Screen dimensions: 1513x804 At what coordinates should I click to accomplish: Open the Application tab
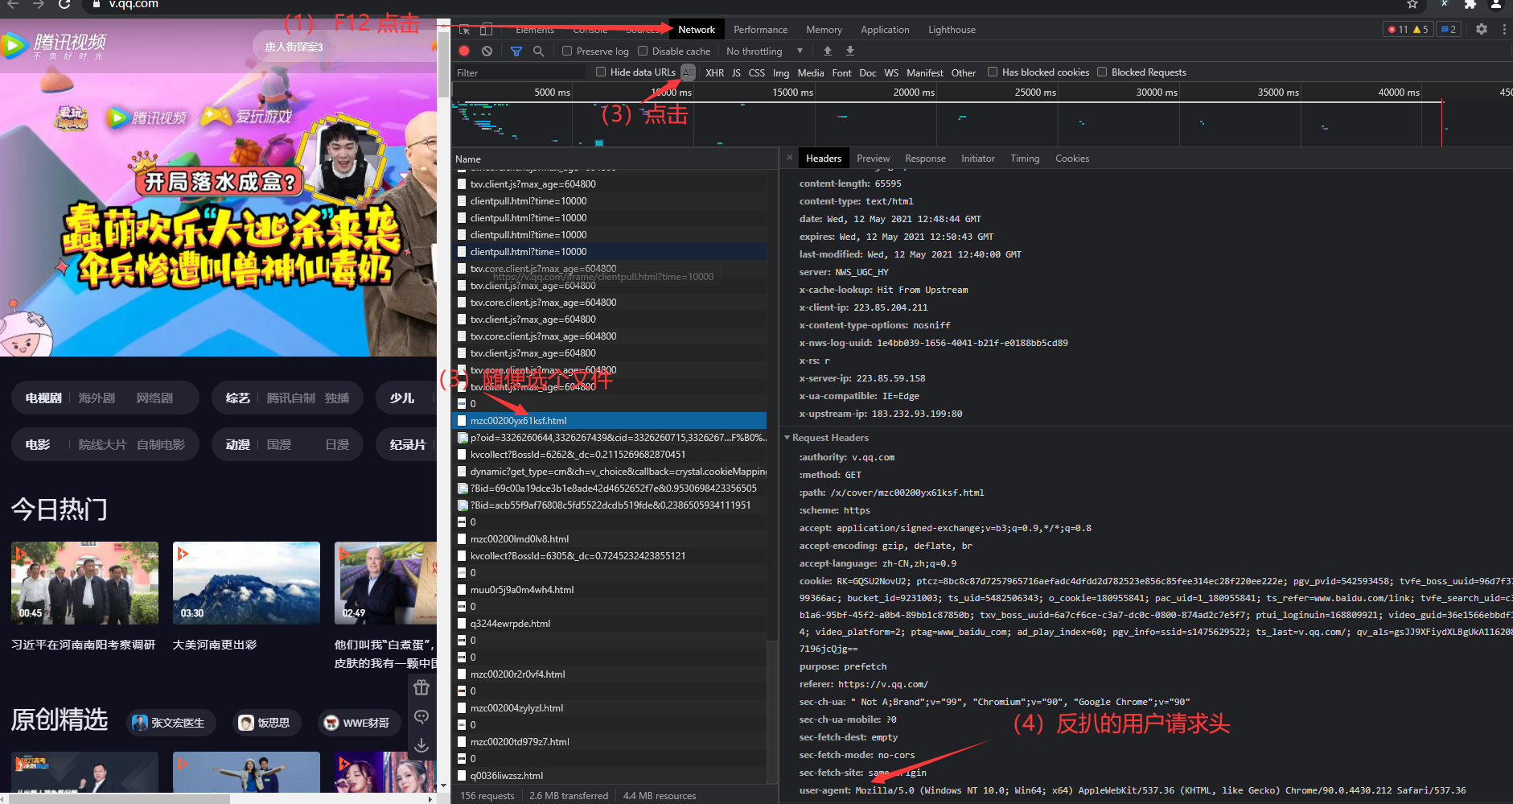pos(886,30)
